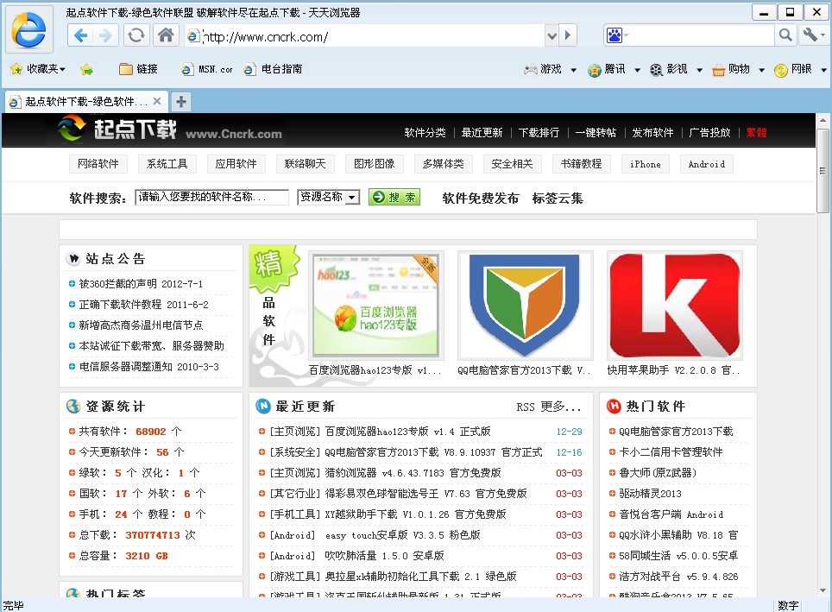The width and height of the screenshot is (832, 612).
Task: Open a new tab with the plus button
Action: pos(181,101)
